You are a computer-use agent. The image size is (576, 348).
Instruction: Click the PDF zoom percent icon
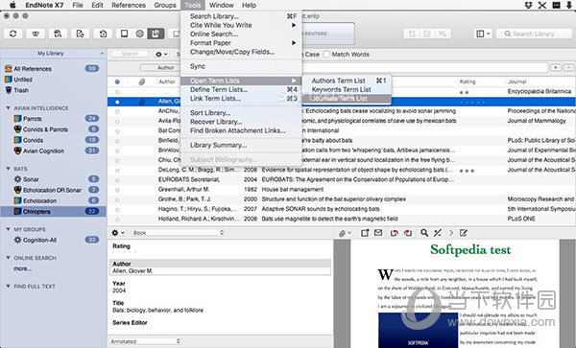[x=437, y=233]
